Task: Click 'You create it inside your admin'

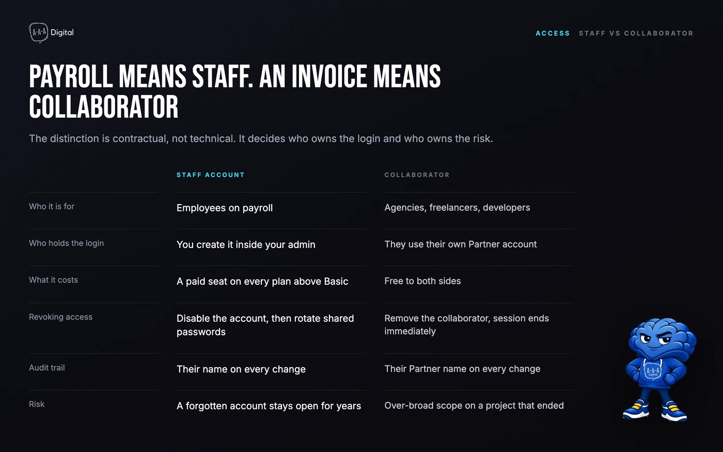Action: (x=246, y=245)
